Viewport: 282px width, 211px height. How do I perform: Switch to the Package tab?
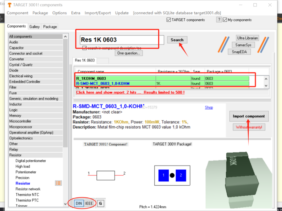[x=50, y=27]
